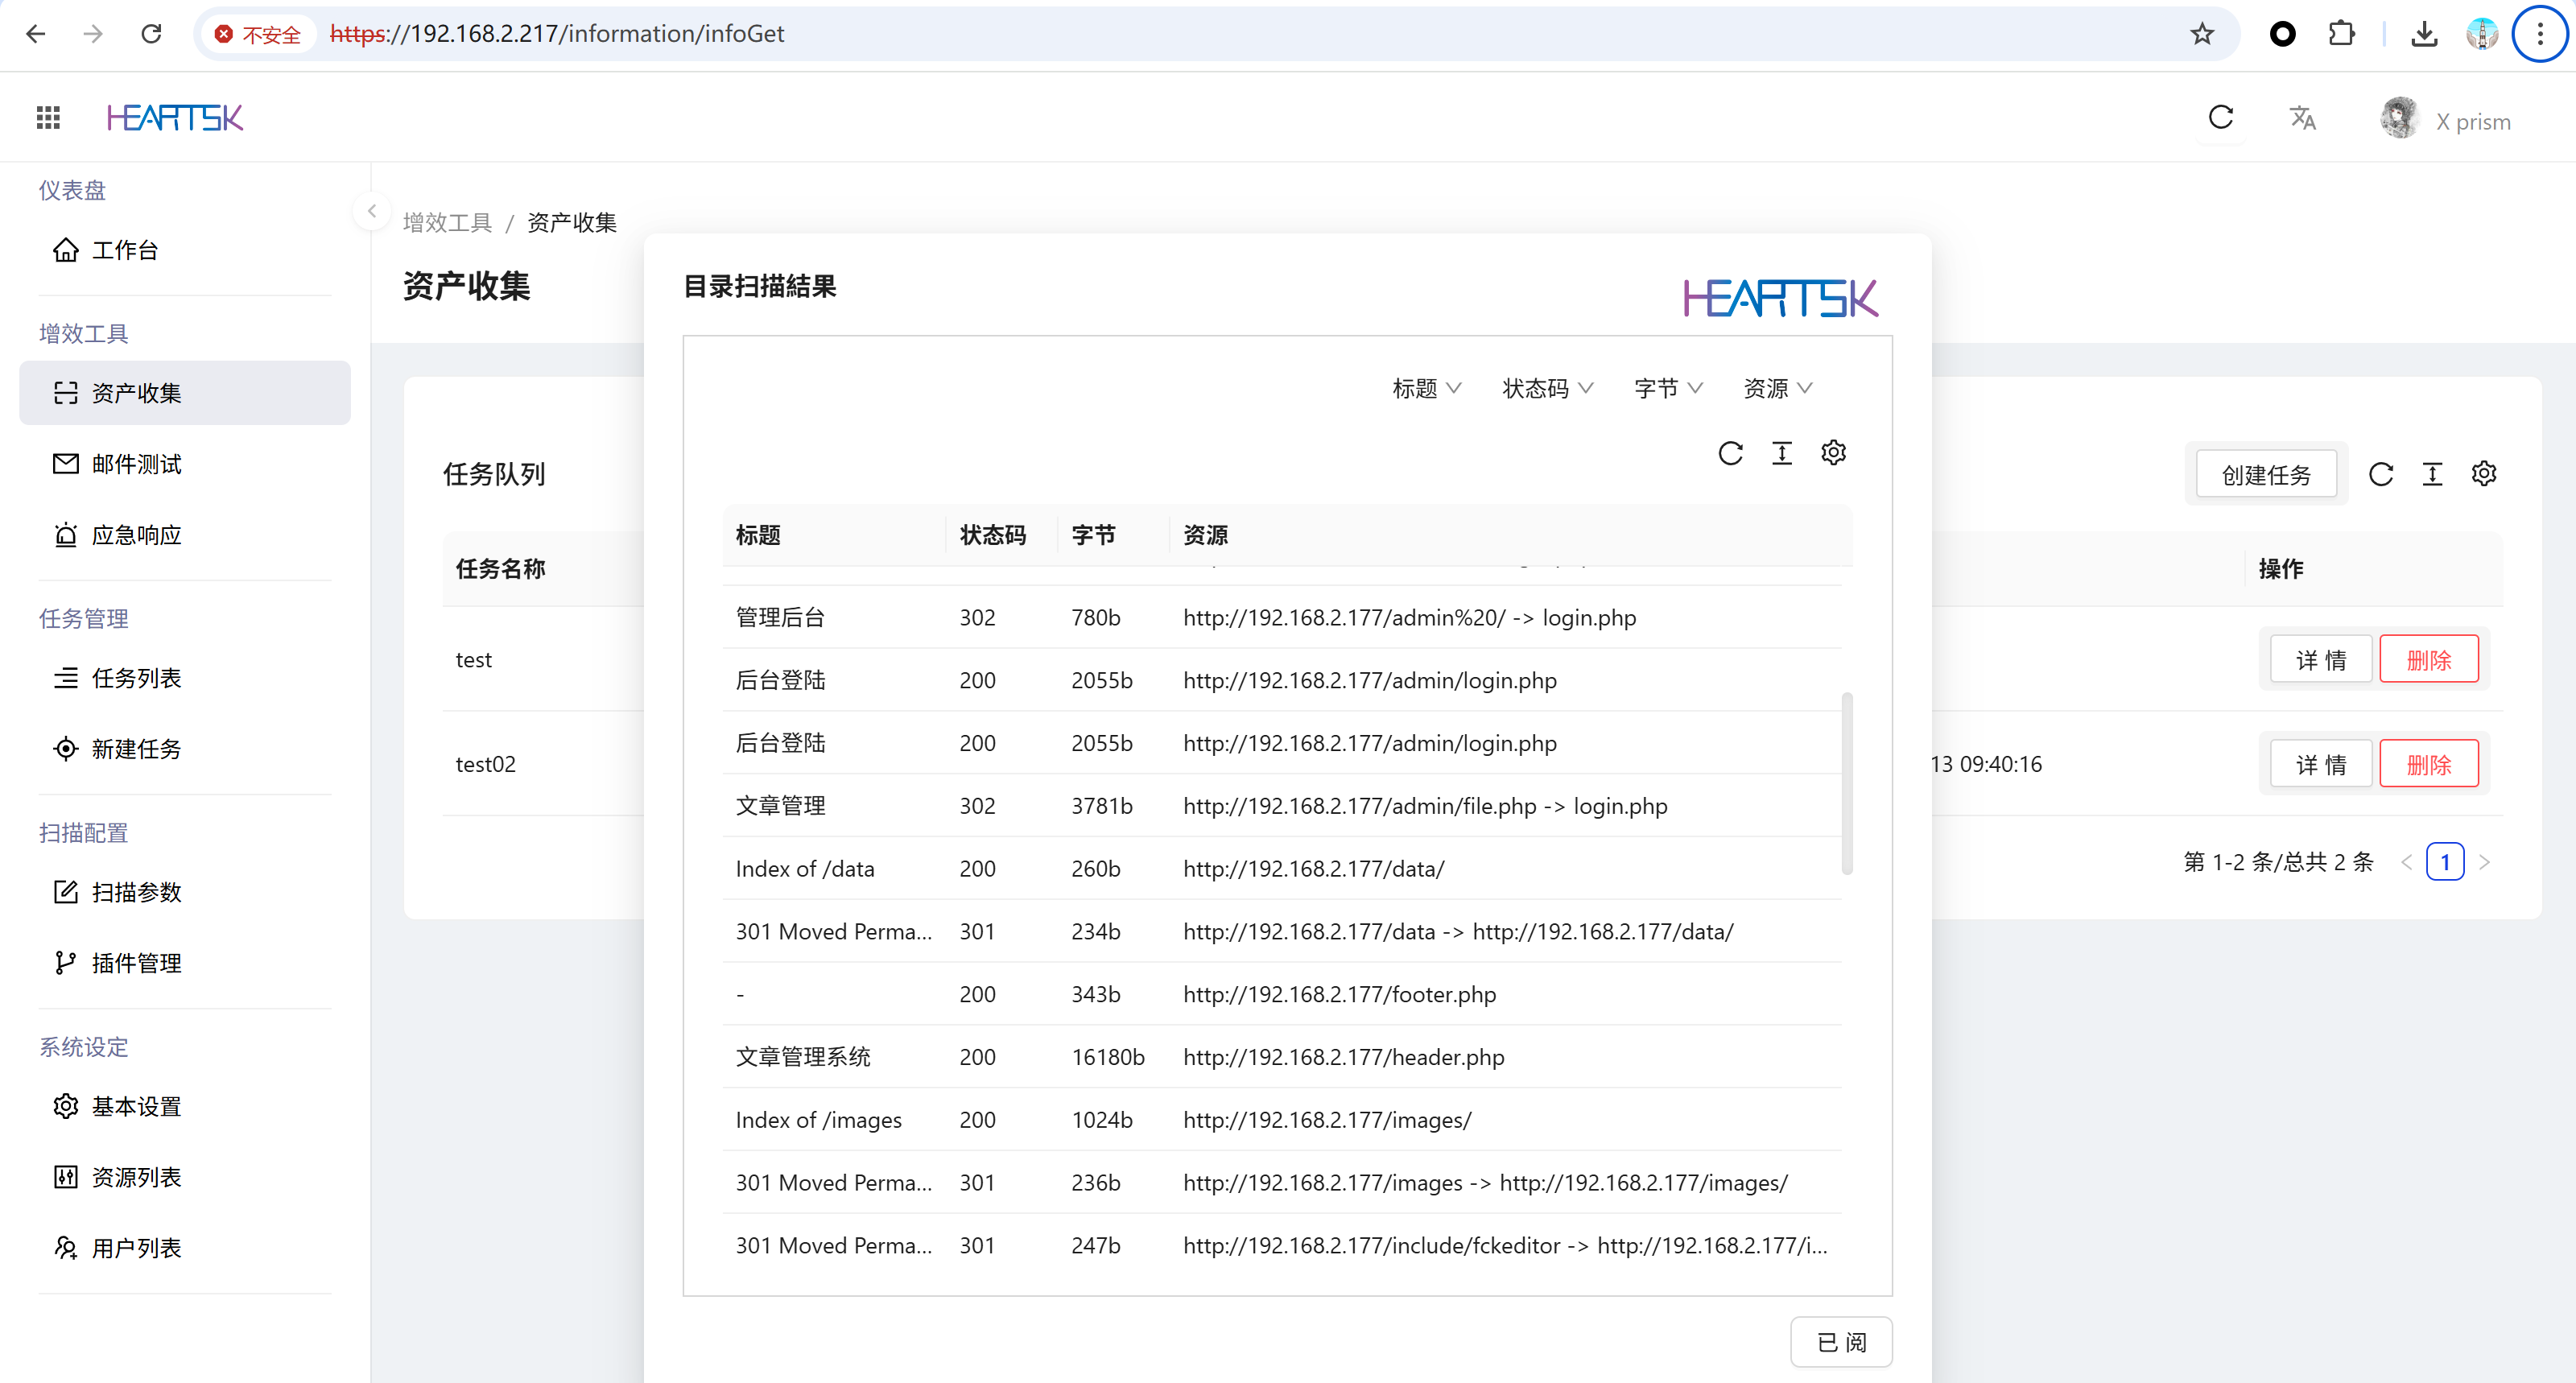Click the 创建任务 button
Image resolution: width=2576 pixels, height=1383 pixels.
point(2266,474)
